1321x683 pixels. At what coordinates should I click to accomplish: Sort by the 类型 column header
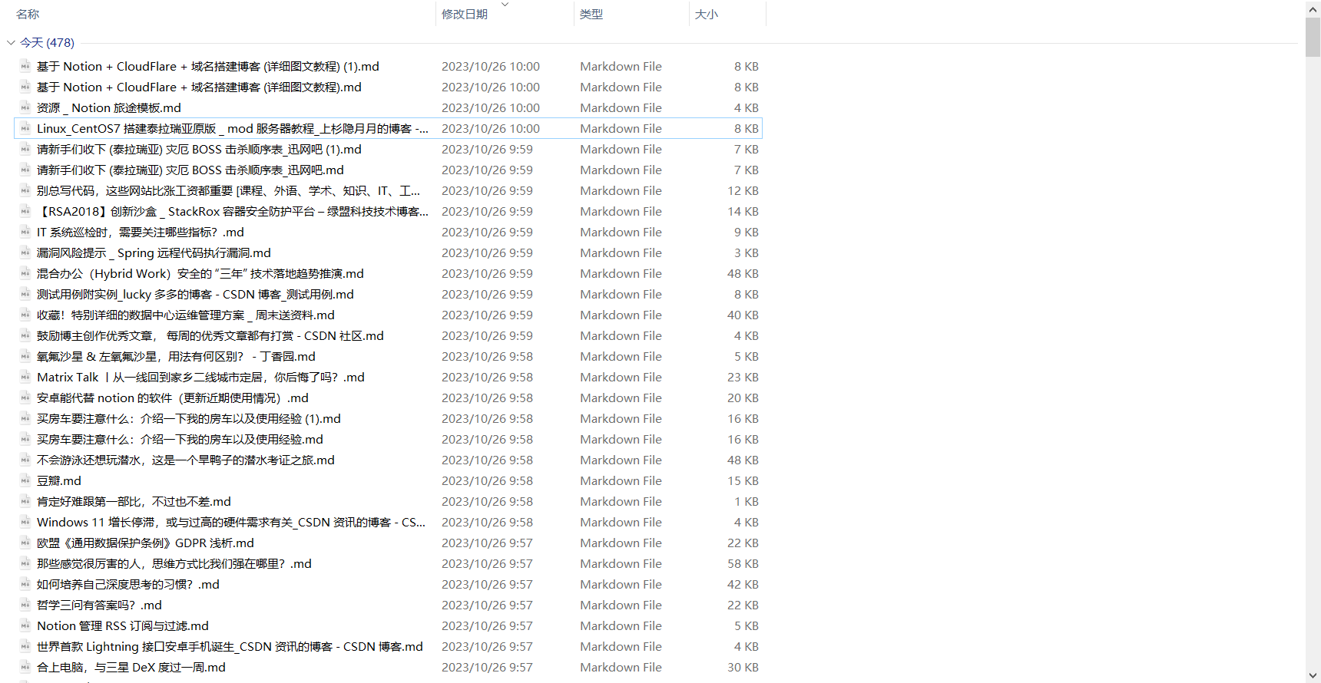(591, 15)
